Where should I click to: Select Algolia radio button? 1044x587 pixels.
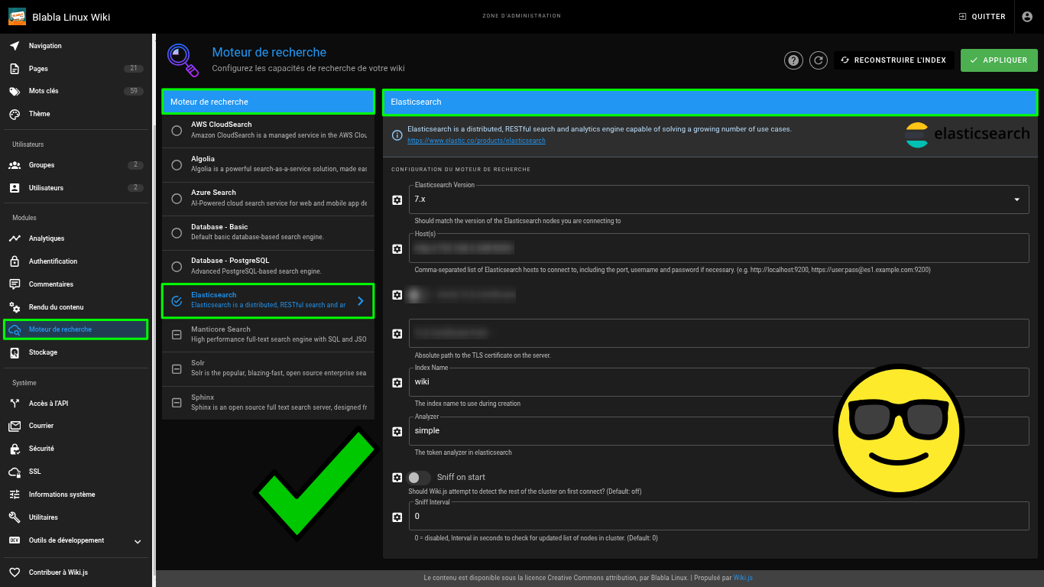pyautogui.click(x=177, y=164)
